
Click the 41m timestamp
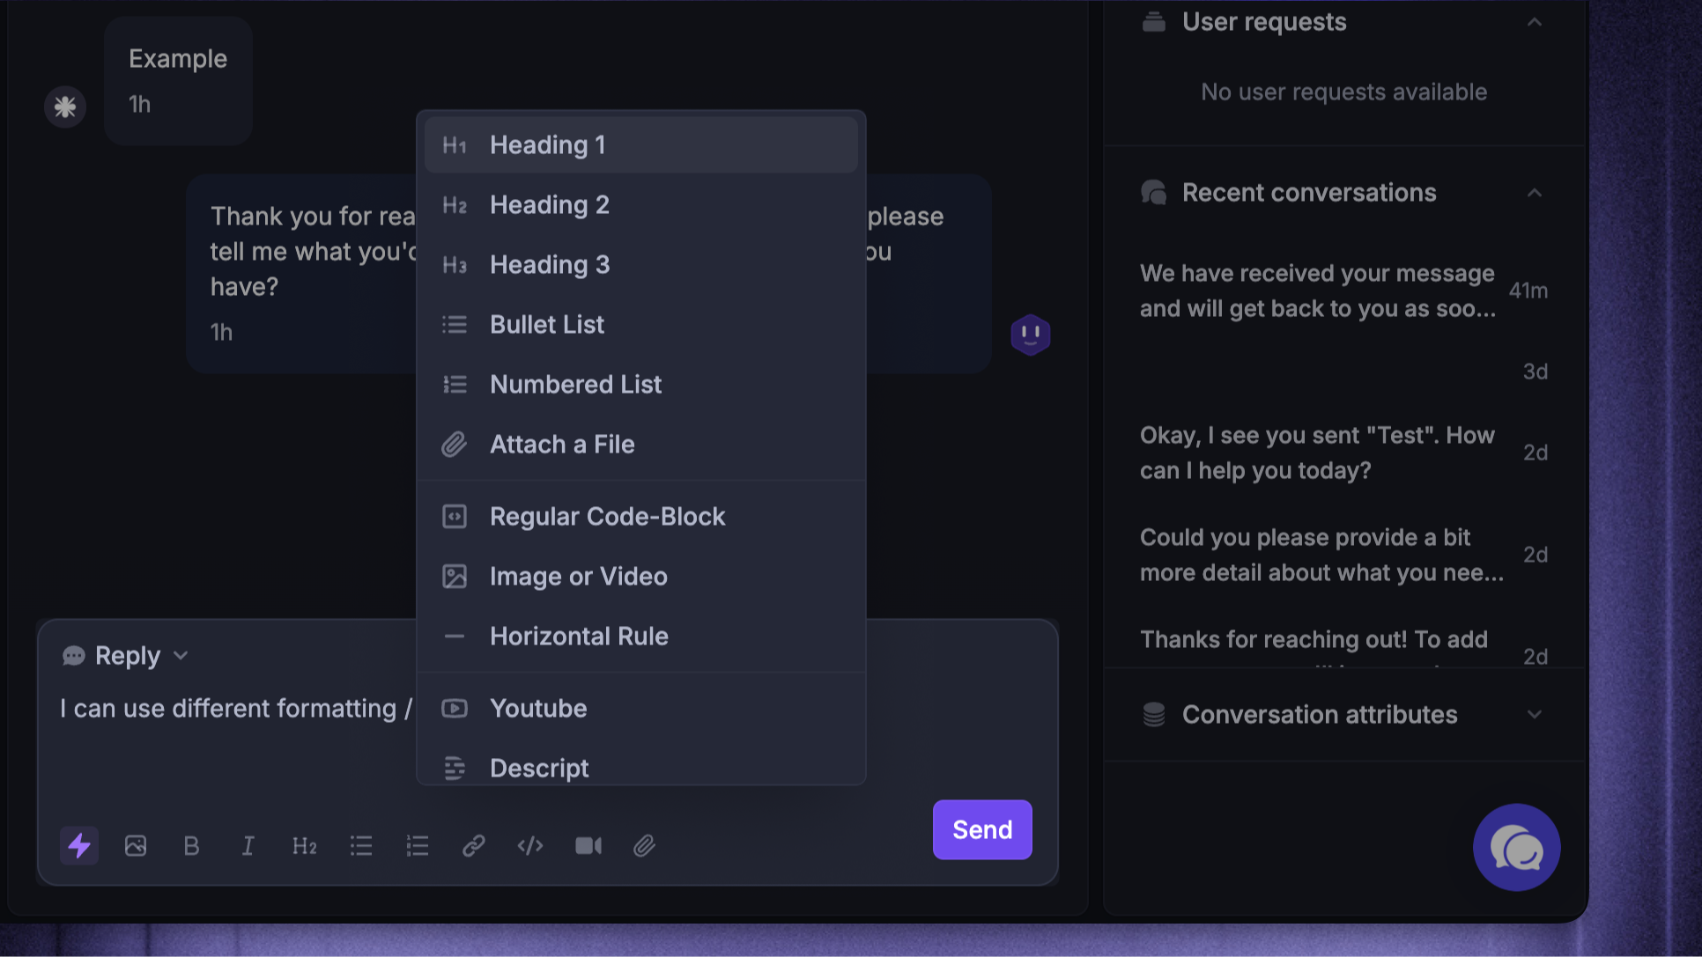click(1528, 291)
